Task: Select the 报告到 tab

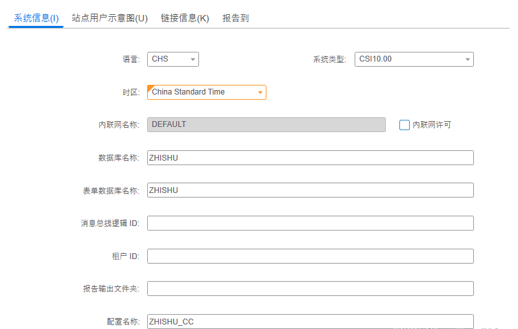Action: click(x=235, y=18)
